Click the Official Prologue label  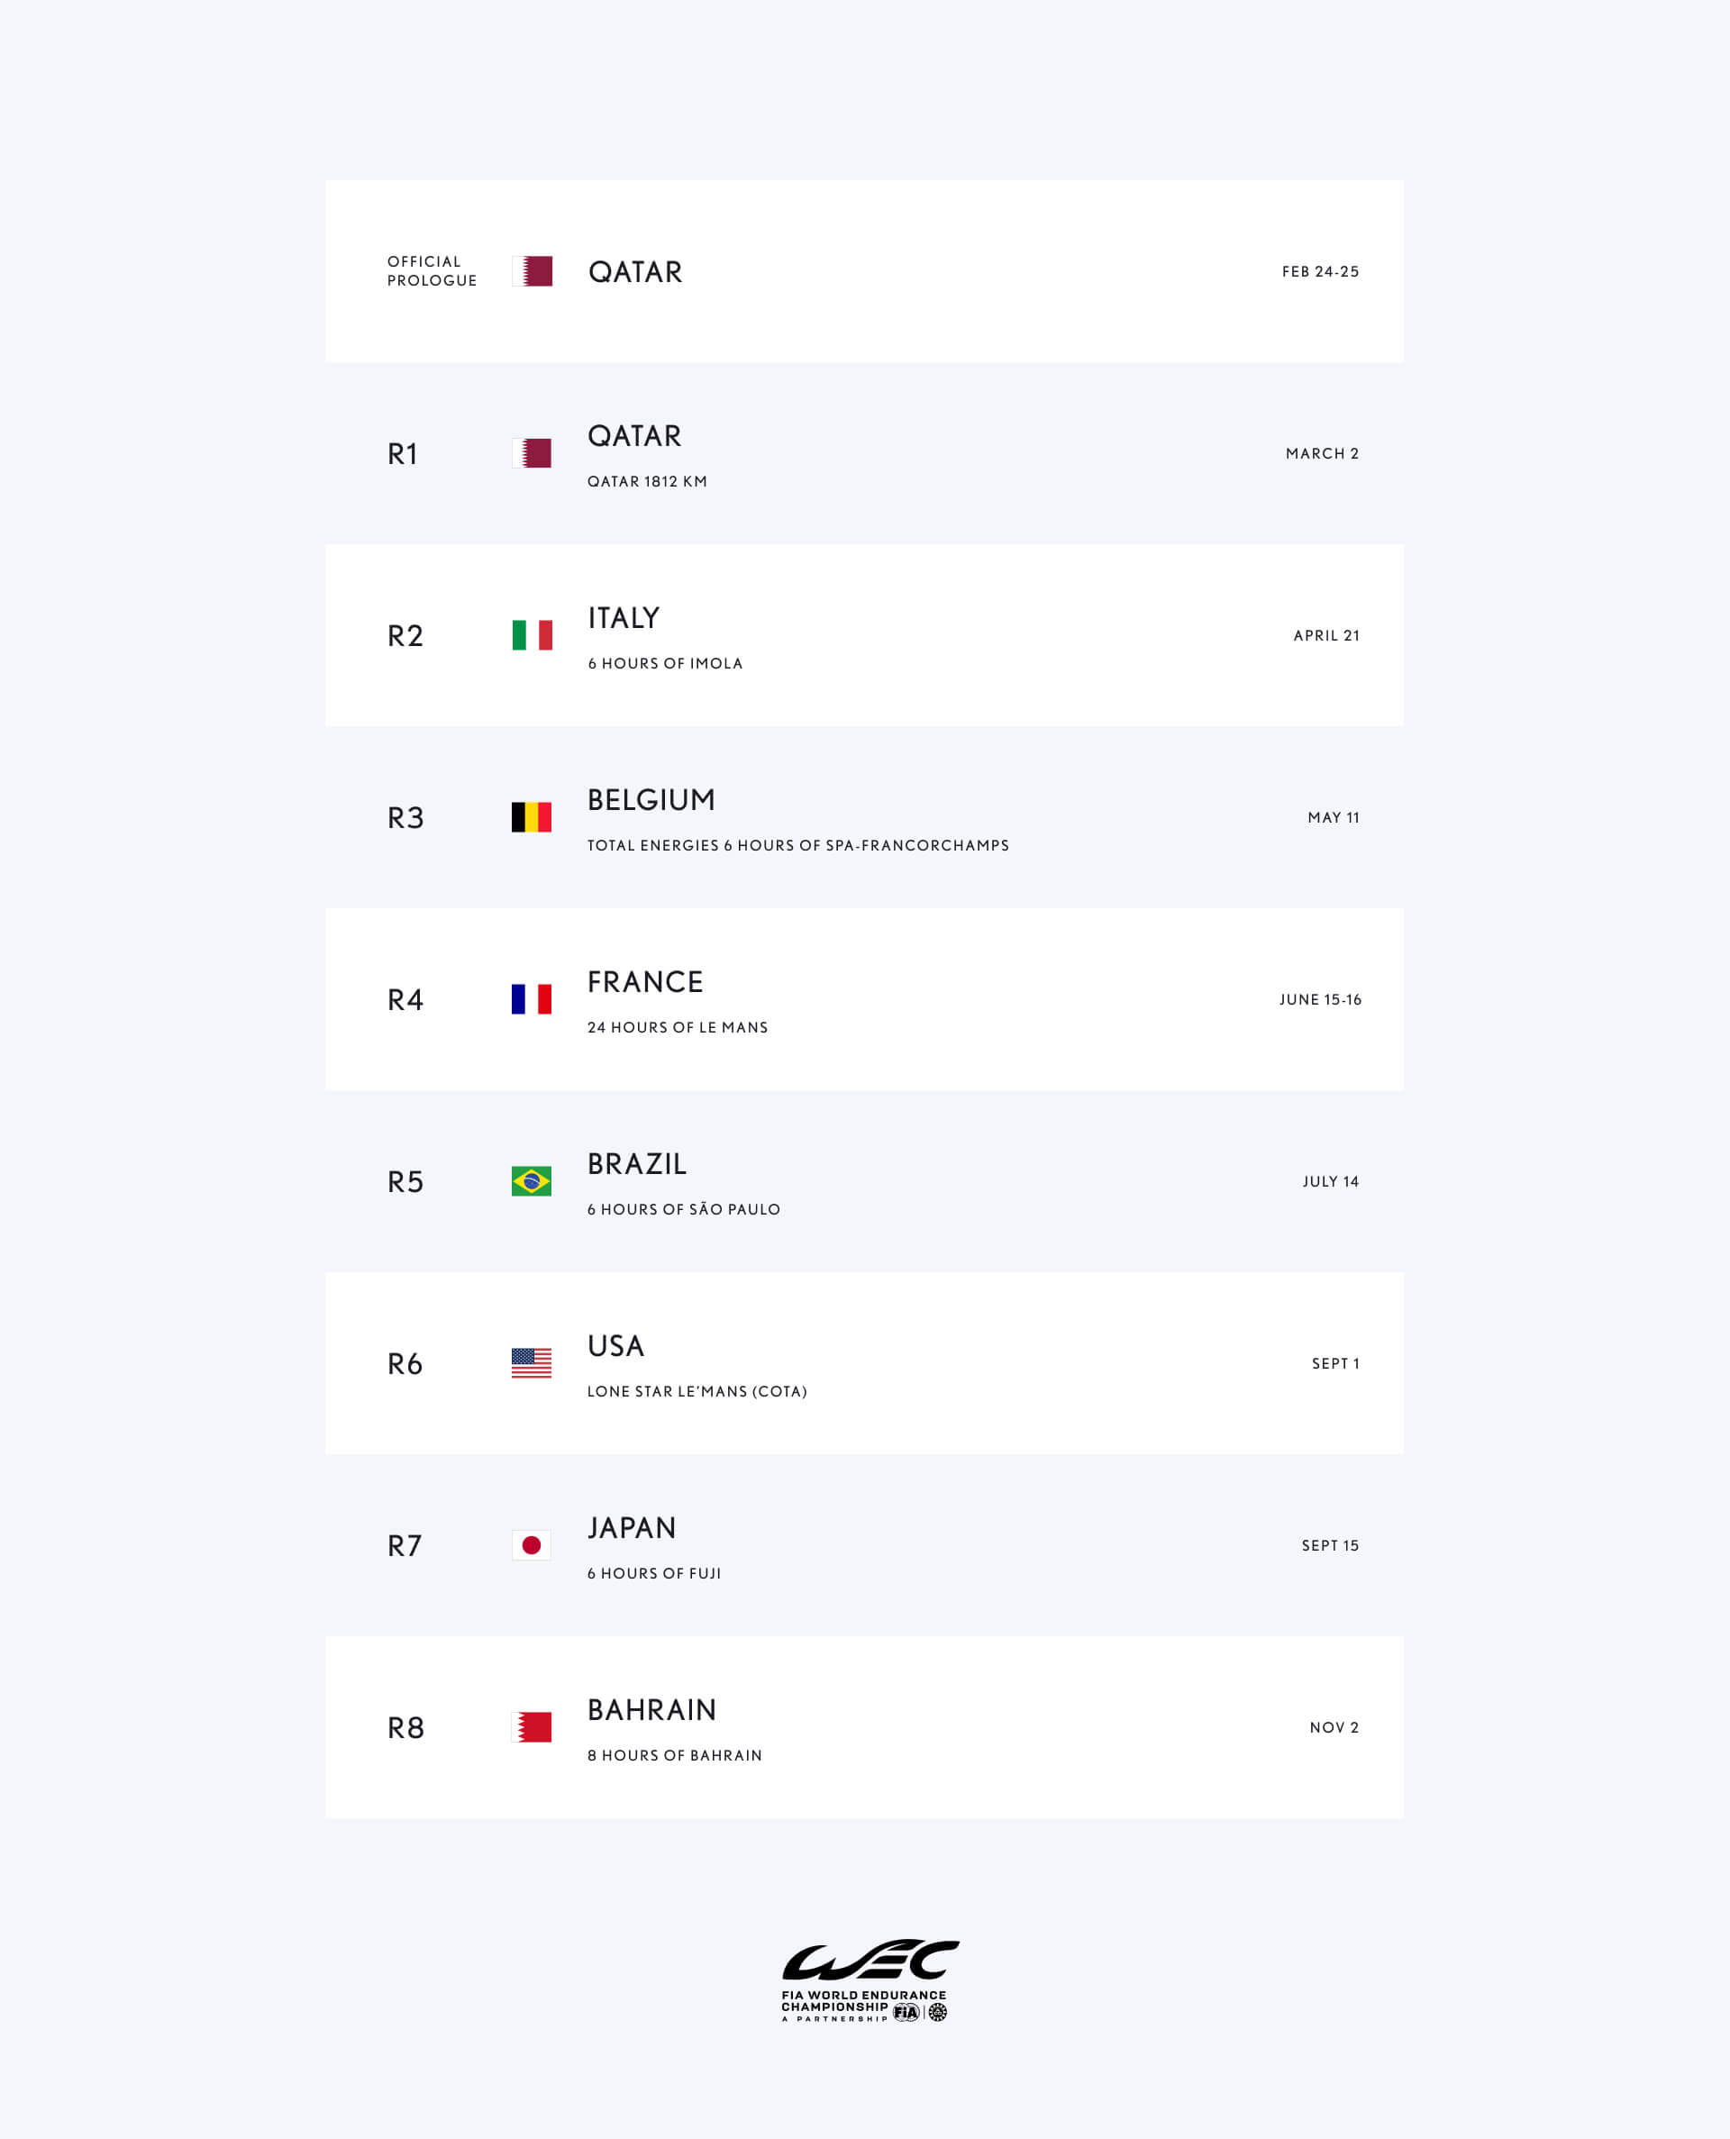tap(432, 271)
